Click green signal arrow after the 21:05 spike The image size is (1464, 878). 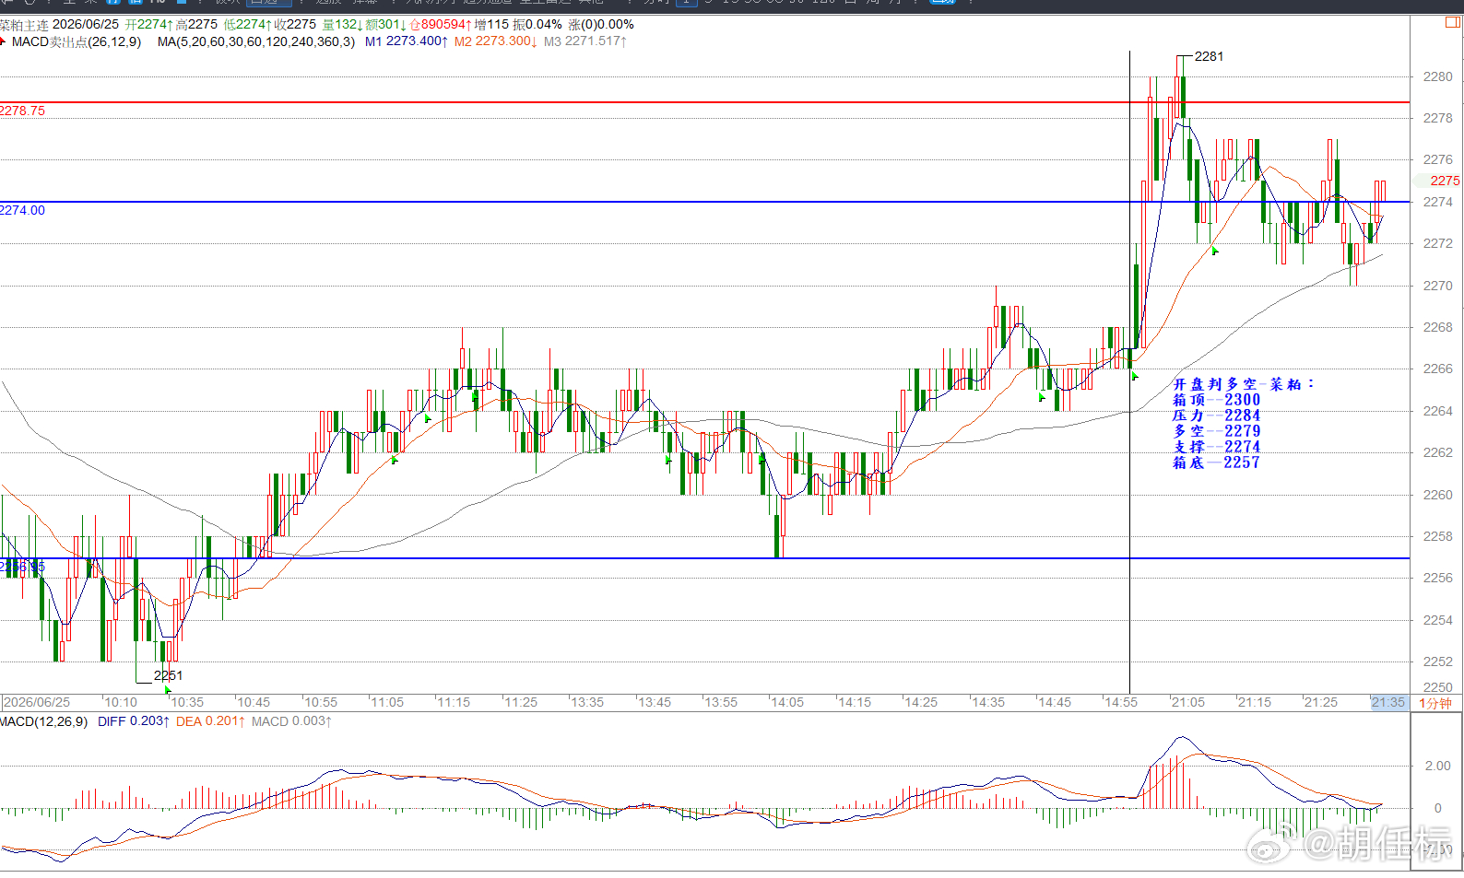(1215, 251)
